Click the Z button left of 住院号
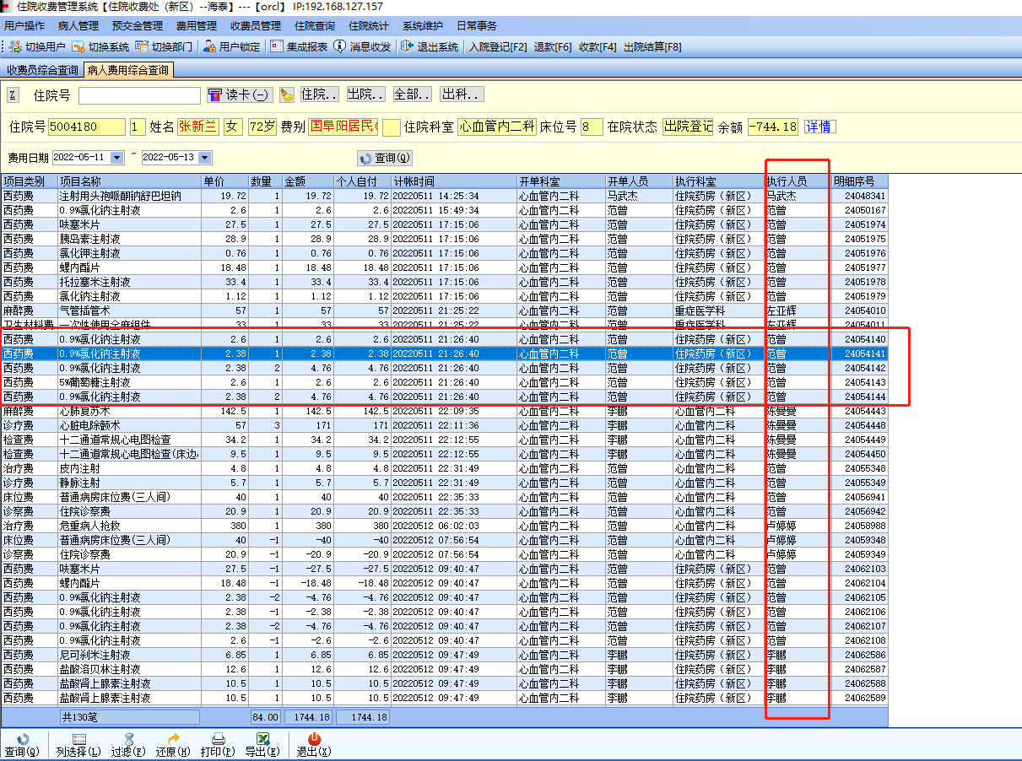The height and width of the screenshot is (761, 1022). pyautogui.click(x=13, y=95)
